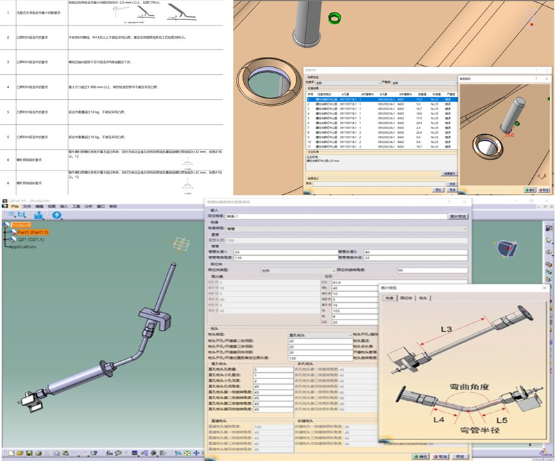Click the export path field in check dialog

pyautogui.click(x=379, y=184)
